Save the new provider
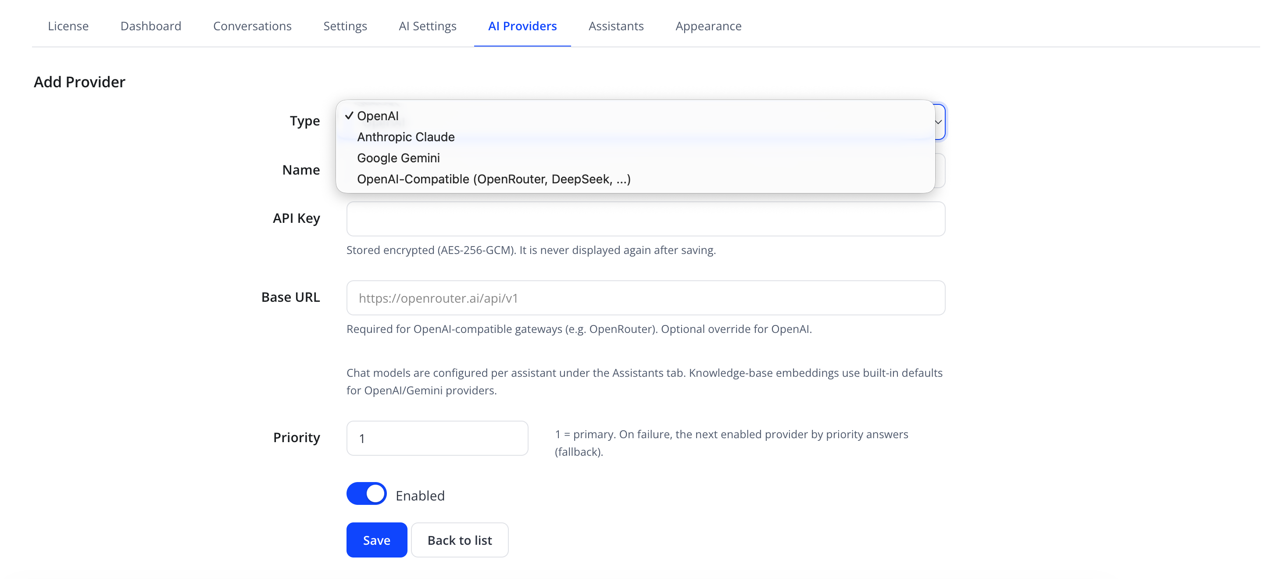 (376, 540)
